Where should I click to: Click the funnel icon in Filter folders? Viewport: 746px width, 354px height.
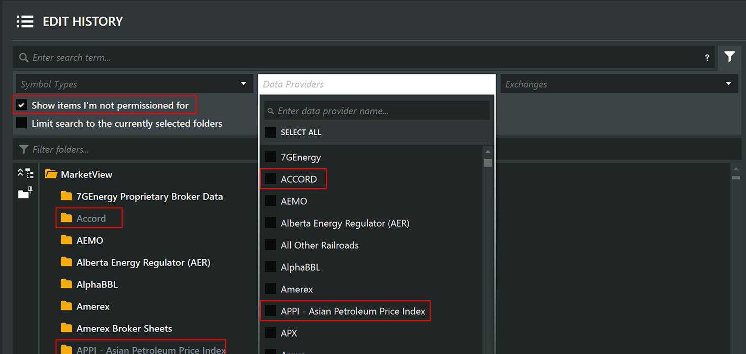pyautogui.click(x=24, y=149)
